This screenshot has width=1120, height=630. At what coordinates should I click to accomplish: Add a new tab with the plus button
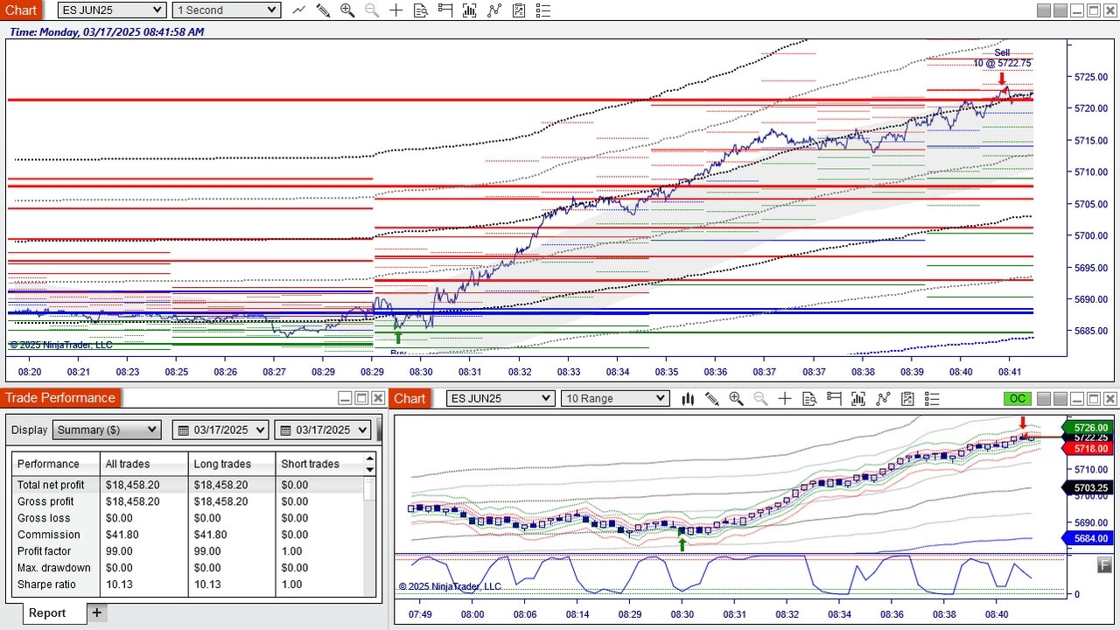pyautogui.click(x=96, y=612)
